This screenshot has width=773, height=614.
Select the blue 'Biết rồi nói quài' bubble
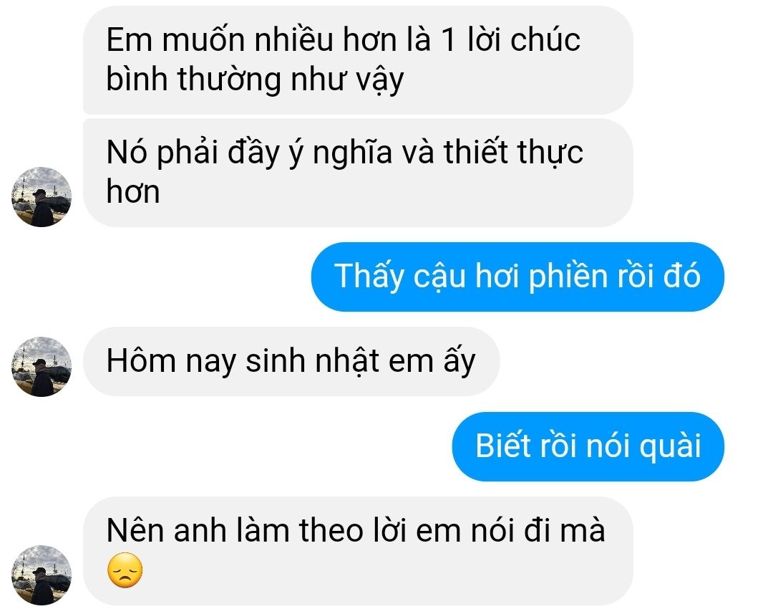[x=588, y=446]
